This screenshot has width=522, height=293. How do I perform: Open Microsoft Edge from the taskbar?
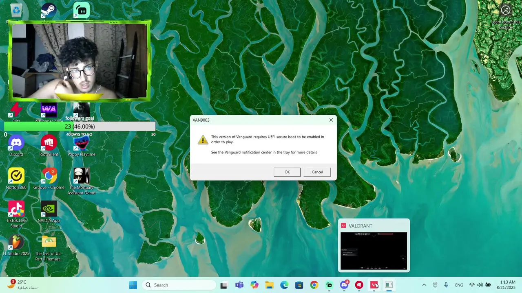284,285
